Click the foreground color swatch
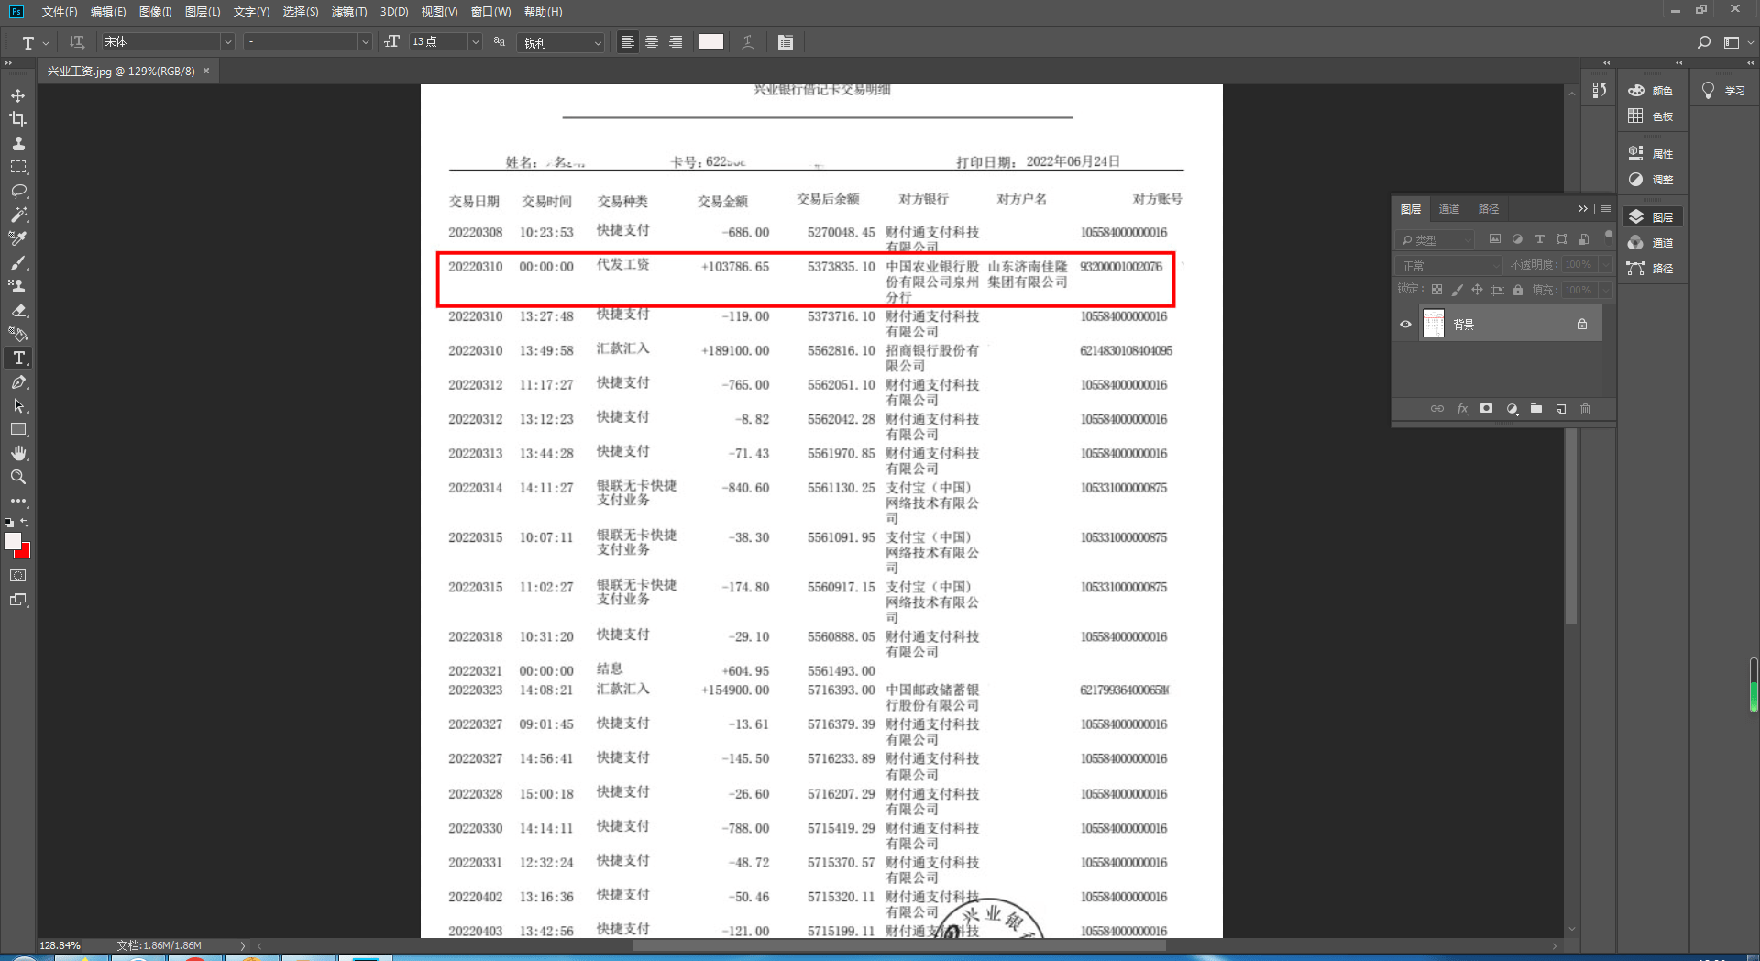 tap(13, 542)
